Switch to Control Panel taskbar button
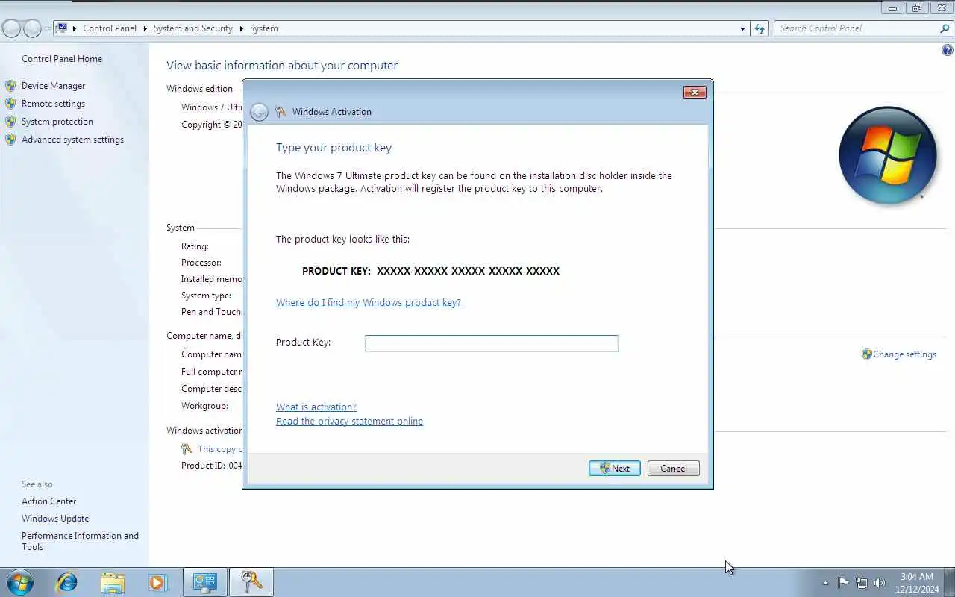 (205, 582)
